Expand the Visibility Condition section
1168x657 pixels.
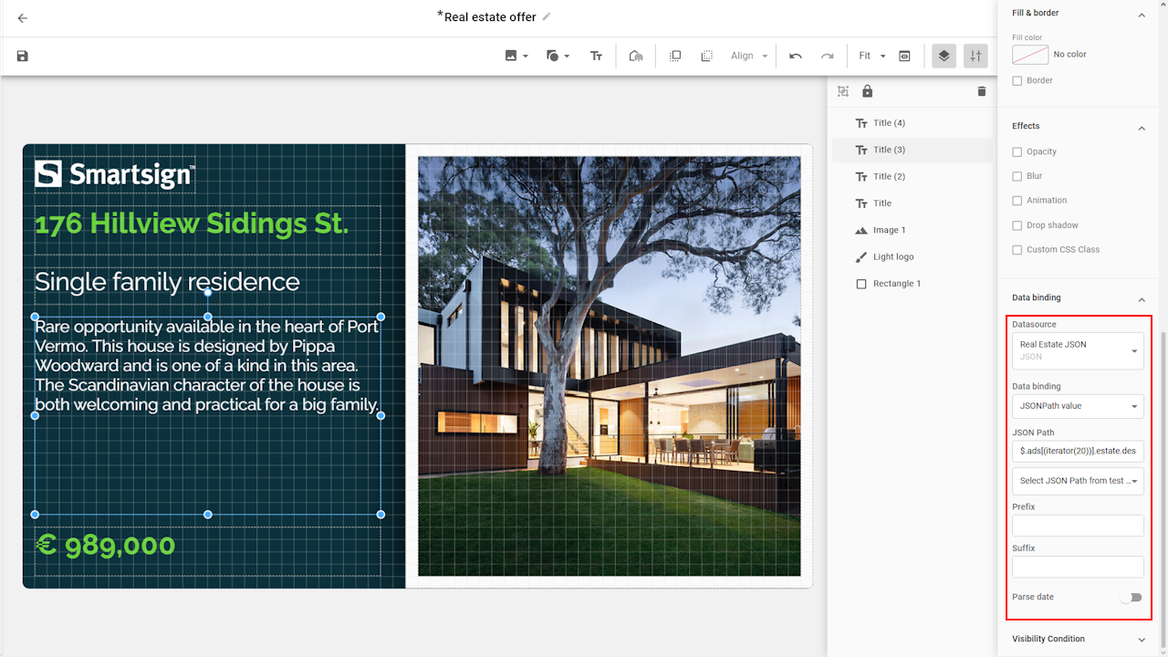point(1141,640)
